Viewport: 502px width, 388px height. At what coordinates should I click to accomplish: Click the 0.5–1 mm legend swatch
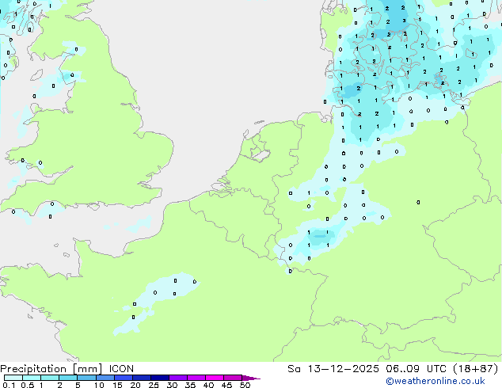tap(32, 378)
